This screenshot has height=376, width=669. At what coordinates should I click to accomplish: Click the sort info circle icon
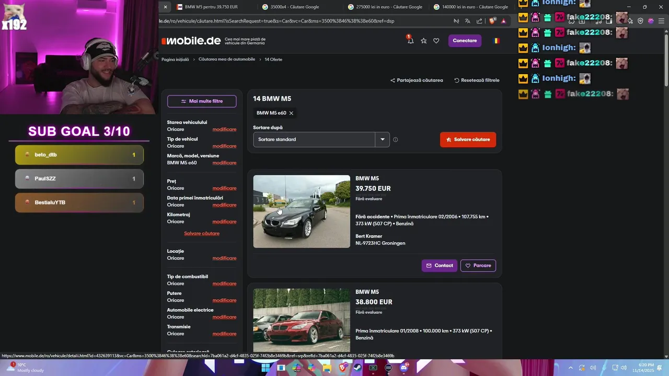395,139
